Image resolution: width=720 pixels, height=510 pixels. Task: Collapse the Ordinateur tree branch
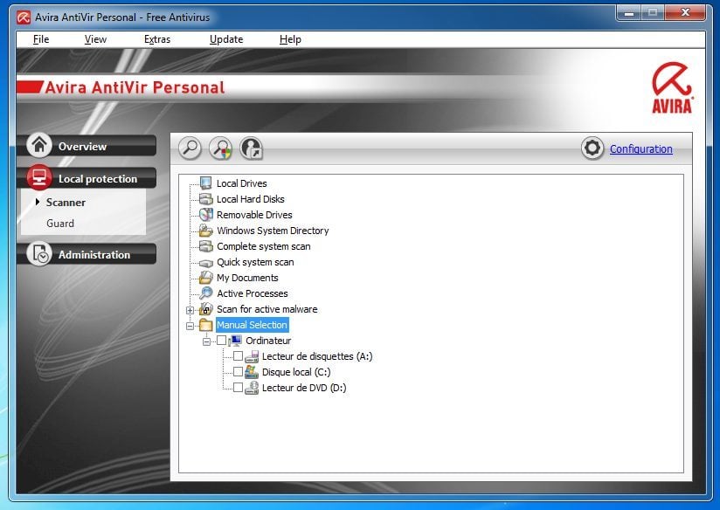pos(207,341)
